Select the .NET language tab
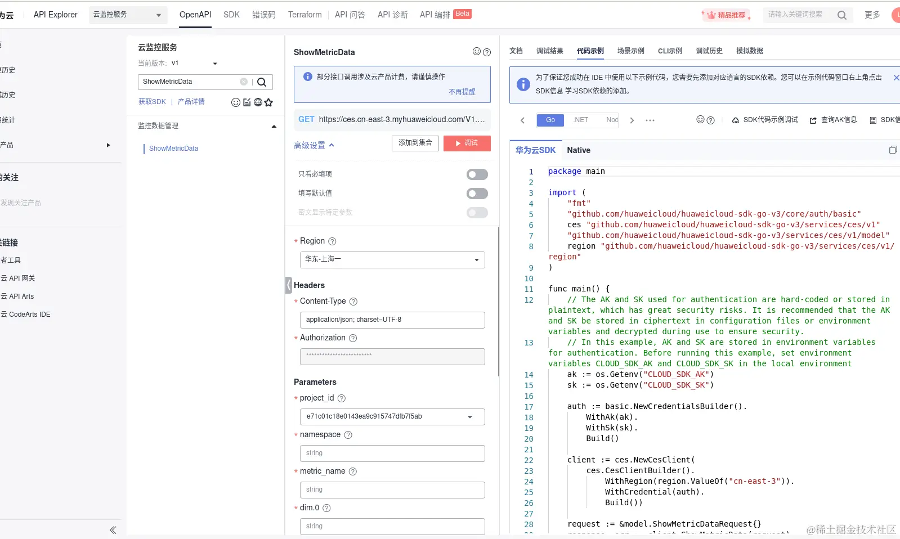 click(x=581, y=120)
